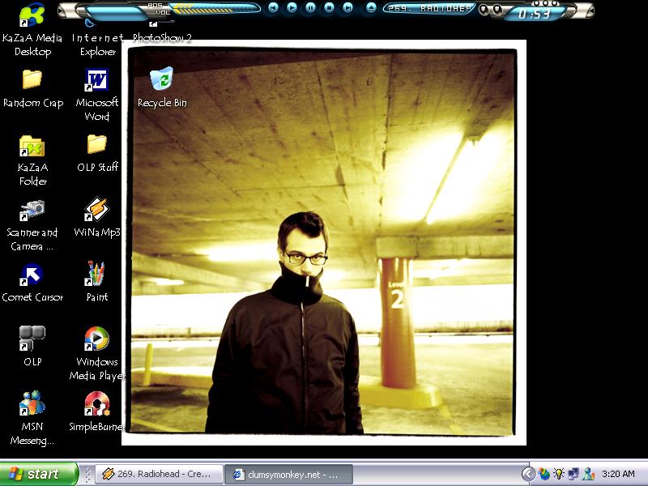
Task: Click the colorful globe tray icon
Action: coord(544,474)
